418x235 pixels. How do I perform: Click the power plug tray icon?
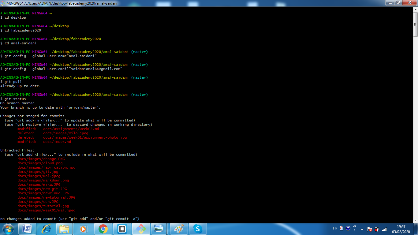(377, 229)
